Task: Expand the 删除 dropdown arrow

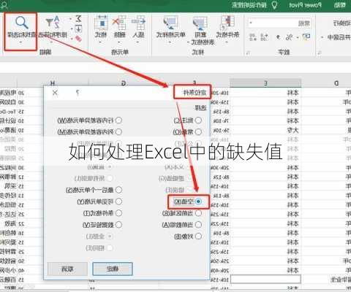Action: [119, 42]
